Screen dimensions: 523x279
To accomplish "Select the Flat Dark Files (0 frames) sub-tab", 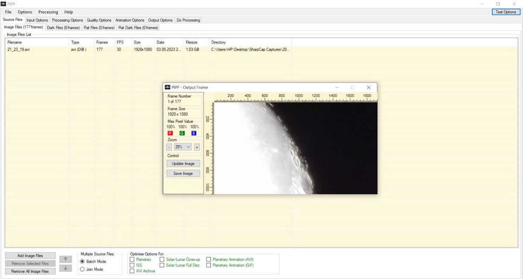I will 138,27.
